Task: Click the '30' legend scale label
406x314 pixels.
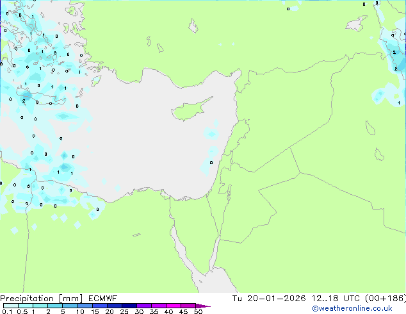Action: pos(139,311)
